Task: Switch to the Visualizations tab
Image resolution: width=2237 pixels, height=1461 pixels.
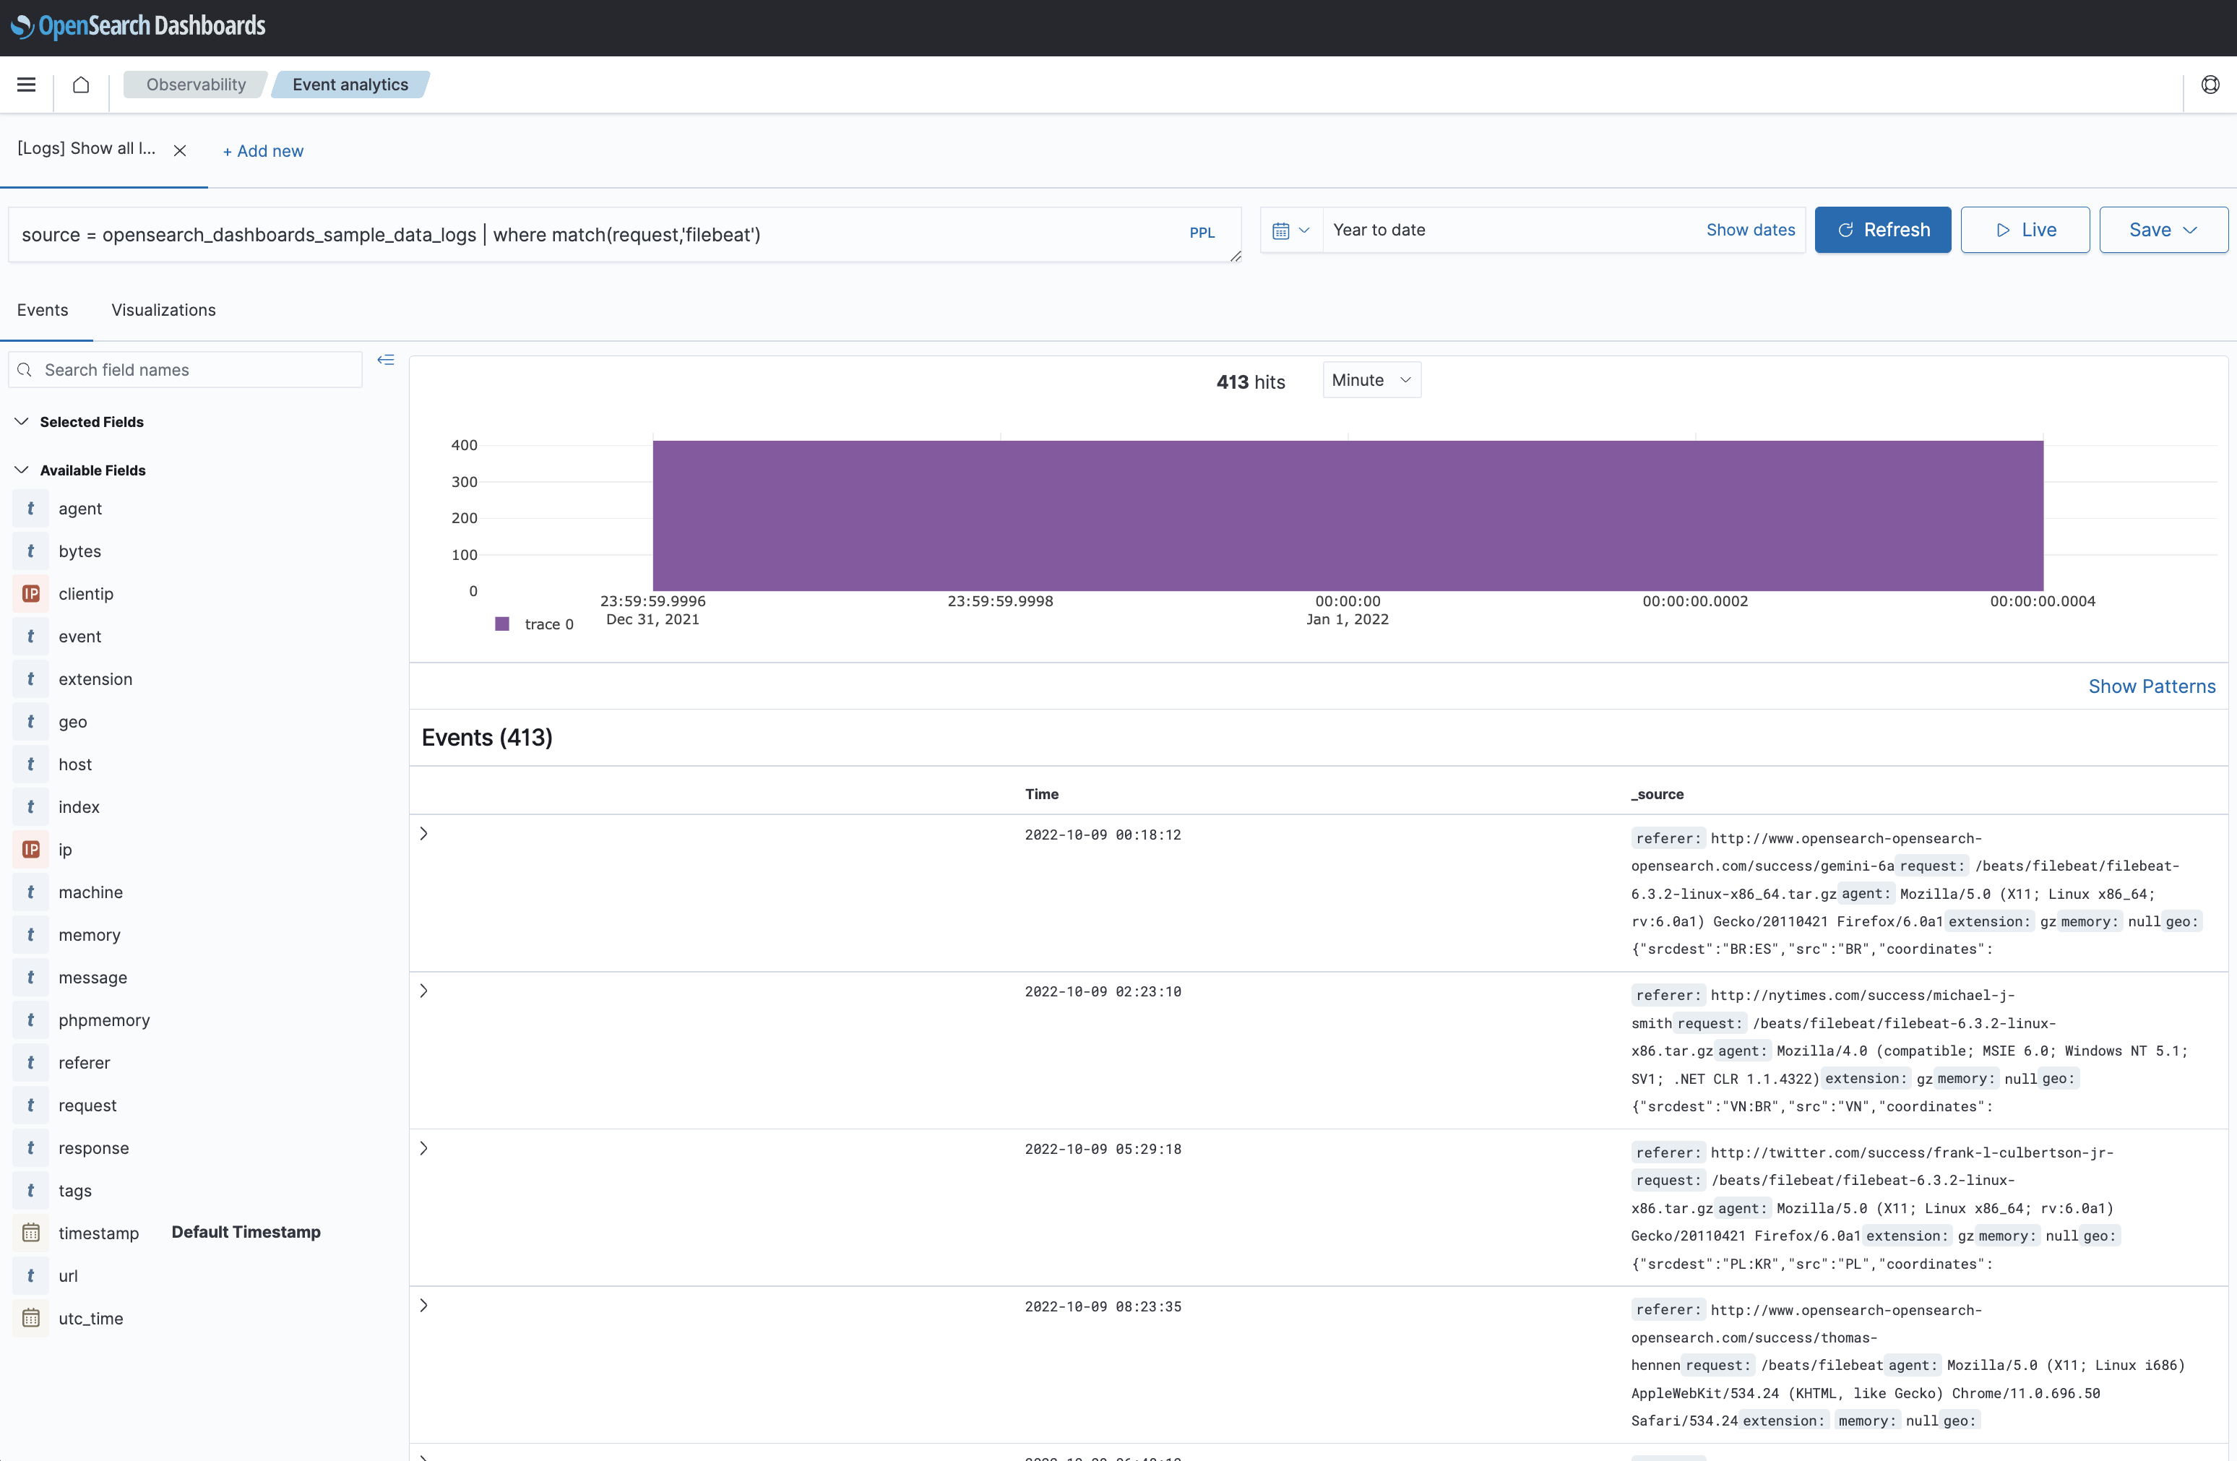Action: pyautogui.click(x=163, y=310)
